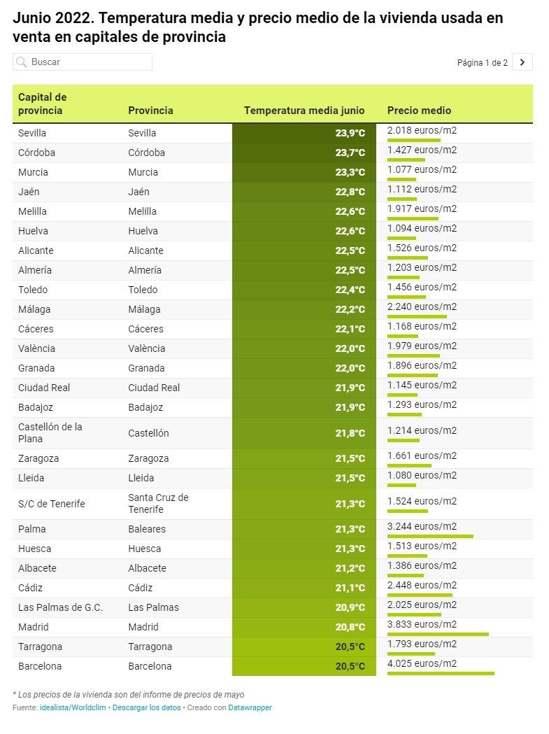549x734 pixels.
Task: Sort by Provincia column header
Action: [x=150, y=111]
